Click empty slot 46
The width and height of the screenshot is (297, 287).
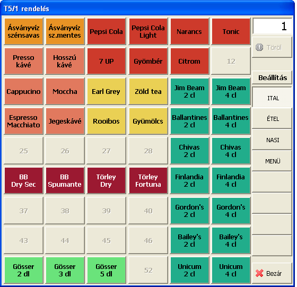pos(148,240)
